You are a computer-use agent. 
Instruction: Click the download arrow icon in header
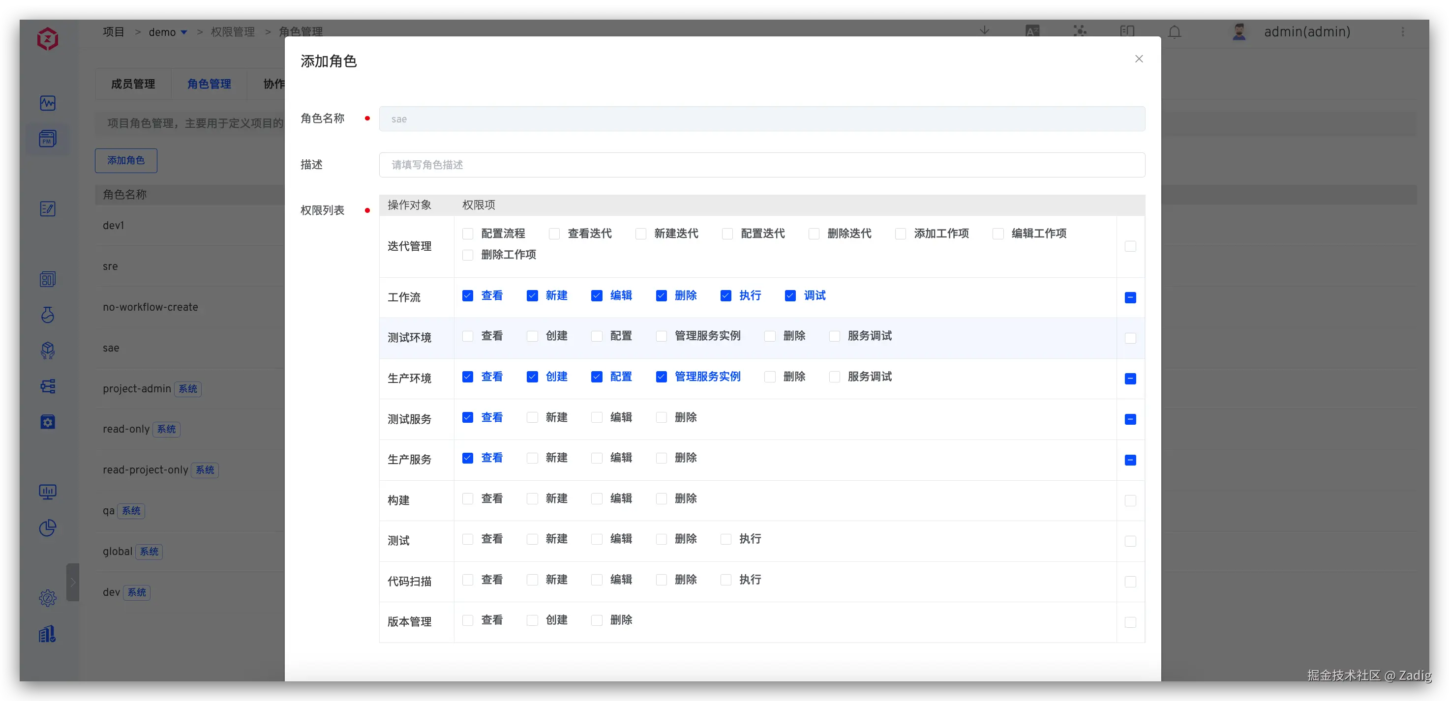tap(984, 31)
